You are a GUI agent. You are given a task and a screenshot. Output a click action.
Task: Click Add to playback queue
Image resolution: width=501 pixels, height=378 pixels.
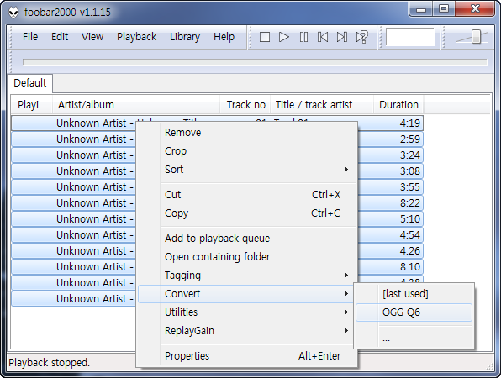246,239
